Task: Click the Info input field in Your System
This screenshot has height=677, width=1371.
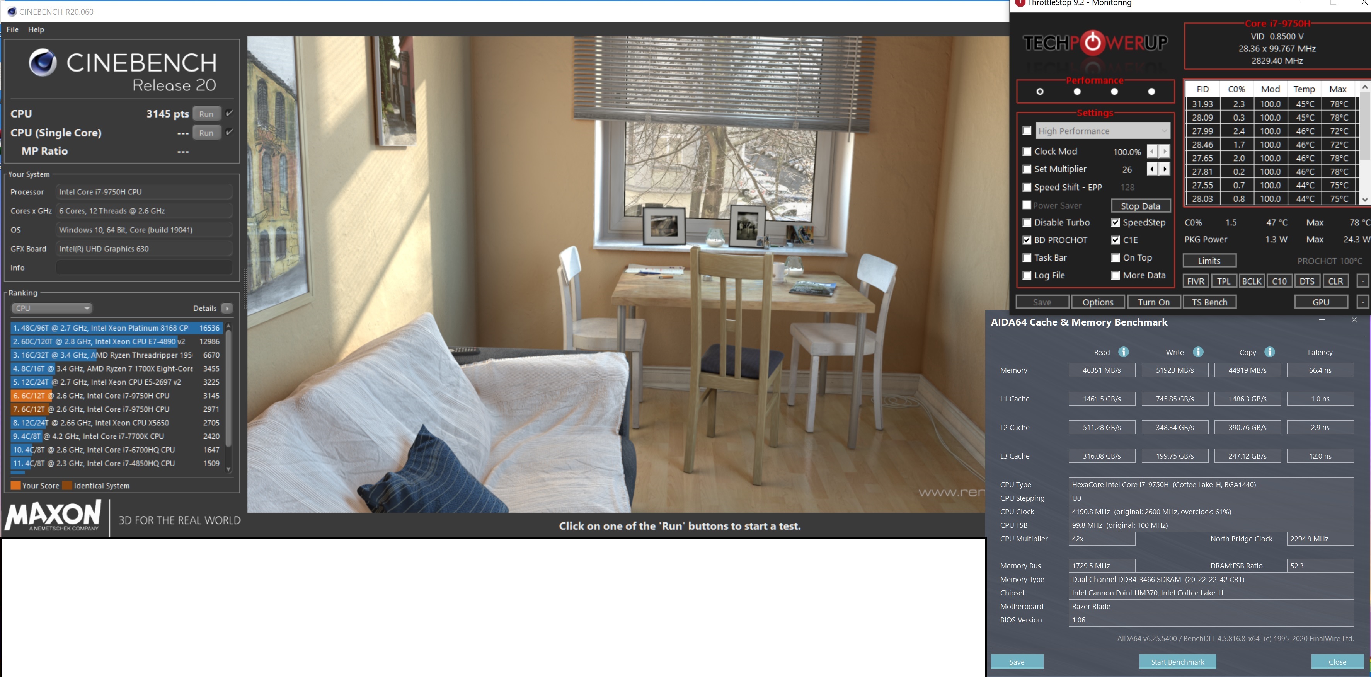Action: click(144, 268)
